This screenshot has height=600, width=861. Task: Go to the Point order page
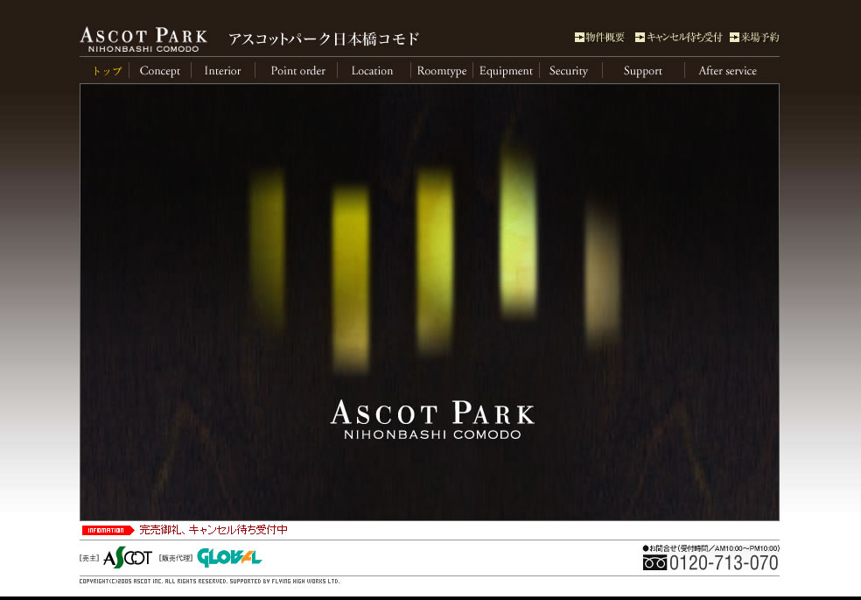297,71
